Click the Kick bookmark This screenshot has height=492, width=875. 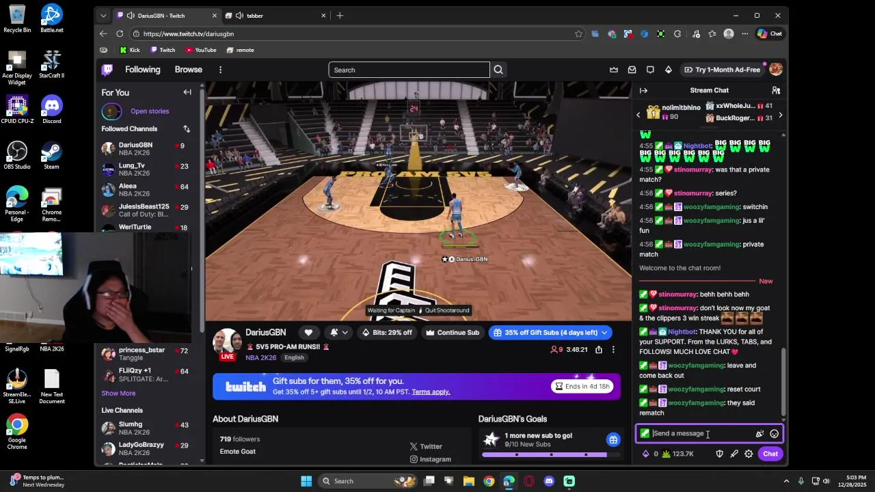click(x=129, y=50)
